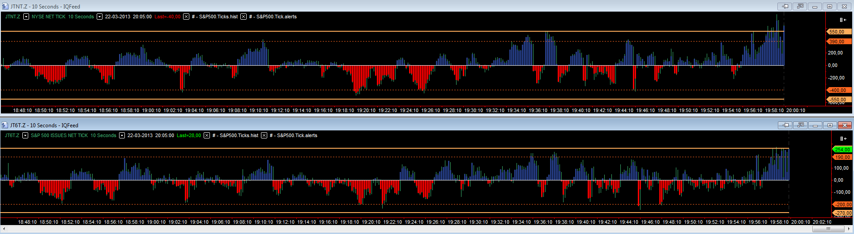854x234 pixels.
Task: Pin the JT6T.Z chart window
Action: [x=786, y=125]
